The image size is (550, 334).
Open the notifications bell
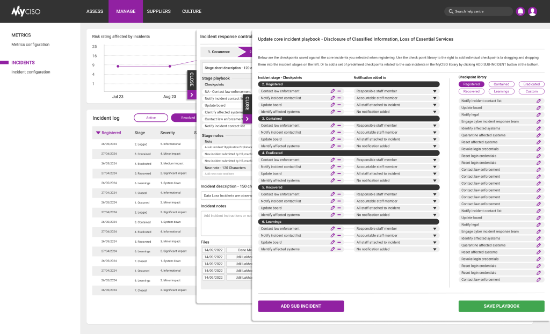(520, 11)
